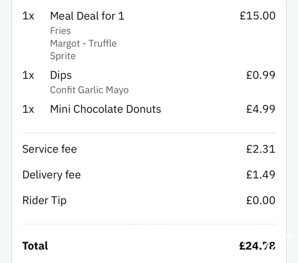Viewport: 298px width, 263px height.
Task: Select the Sprite drink line
Action: 63,56
